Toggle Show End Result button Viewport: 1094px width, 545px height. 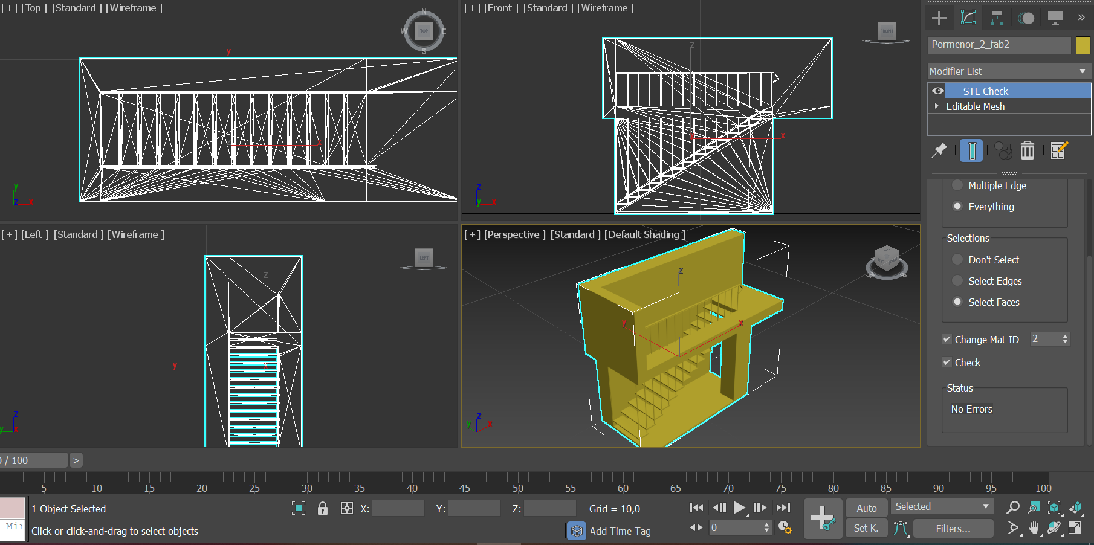click(x=971, y=150)
